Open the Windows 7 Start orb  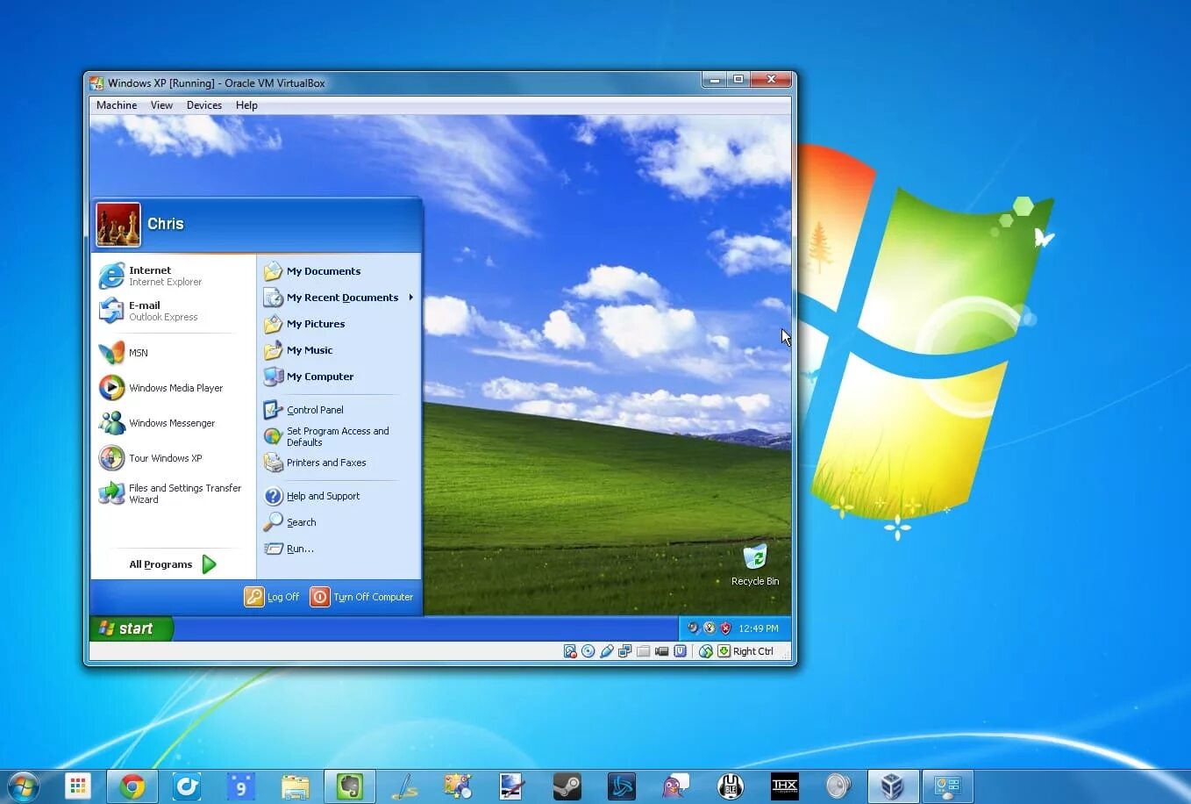[x=22, y=786]
